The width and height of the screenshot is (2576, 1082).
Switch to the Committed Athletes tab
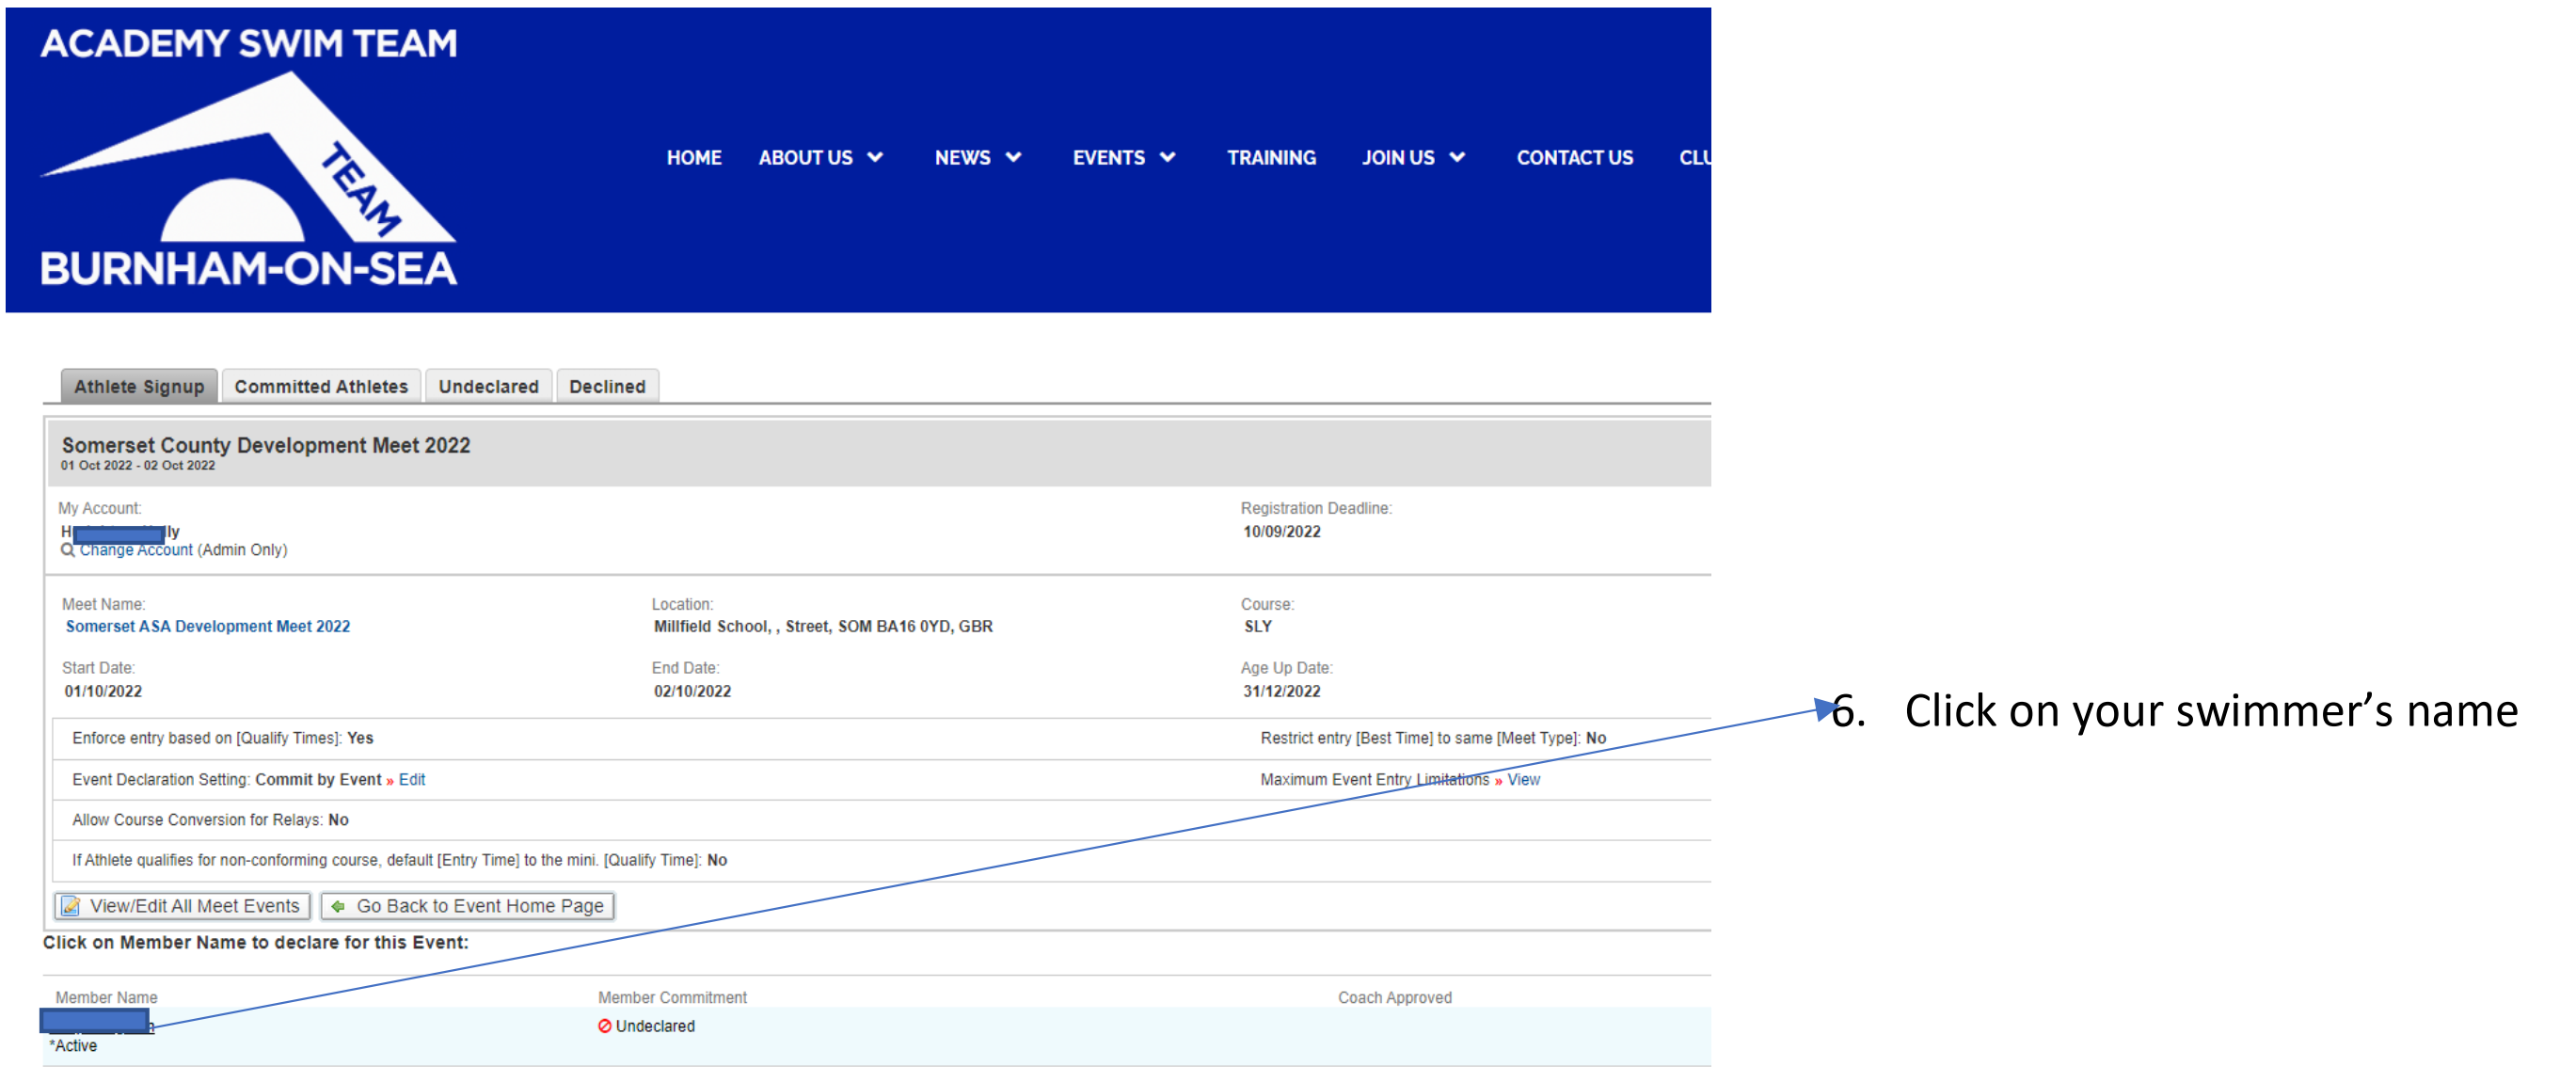pos(321,386)
